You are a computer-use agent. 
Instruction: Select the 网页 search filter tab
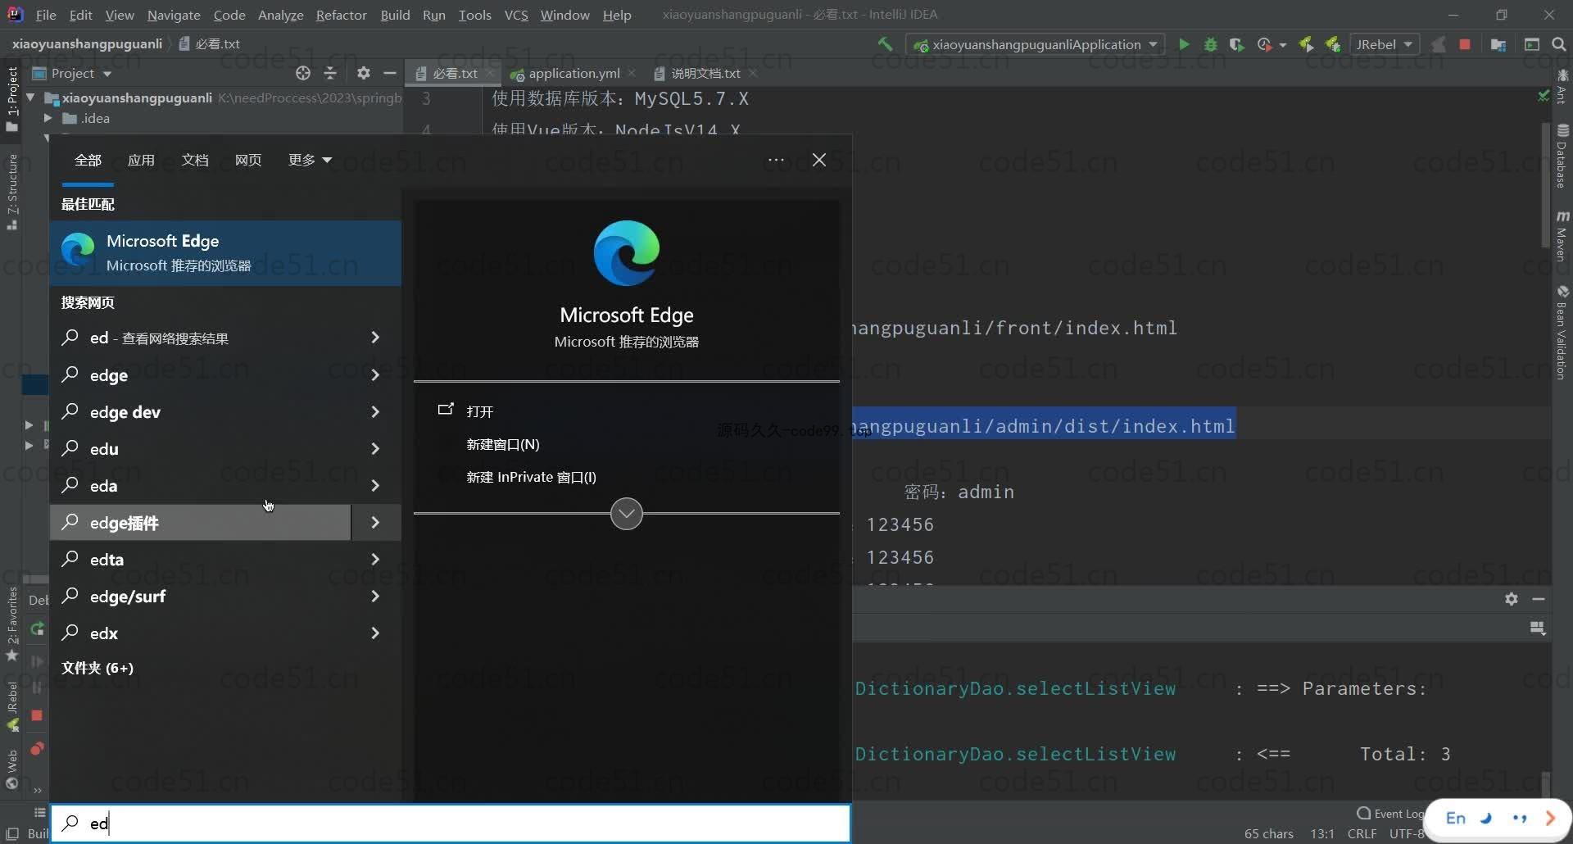(x=248, y=160)
